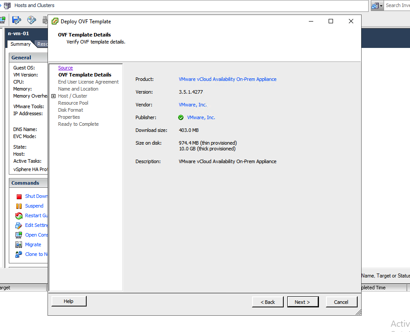This screenshot has width=410, height=332.
Task: Open the Publisher VMware, Inc. link
Action: coord(201,118)
